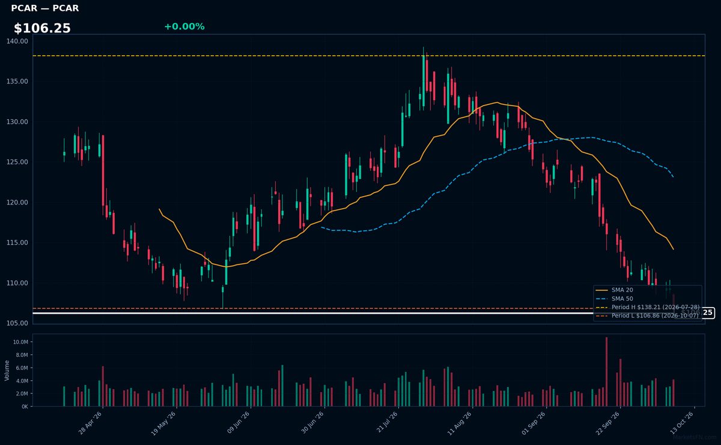Click the 13 Oct '26 date label
721x445 pixels.
(683, 423)
